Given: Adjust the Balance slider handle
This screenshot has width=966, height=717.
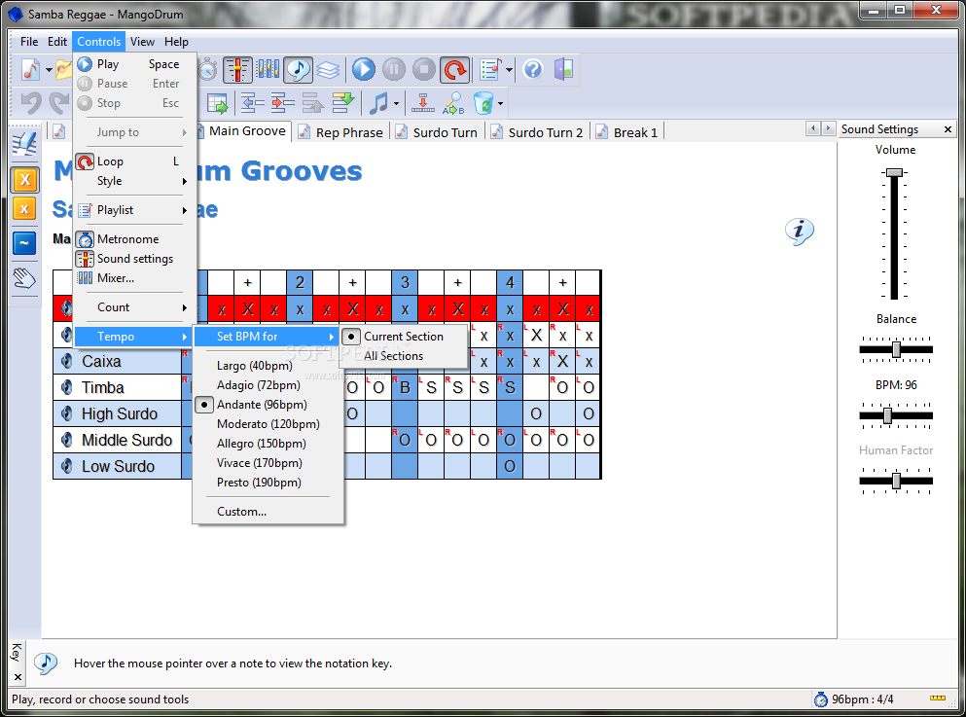Looking at the screenshot, I should point(896,350).
